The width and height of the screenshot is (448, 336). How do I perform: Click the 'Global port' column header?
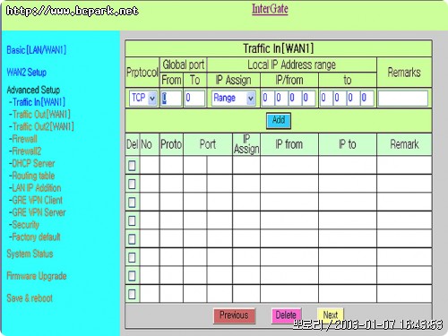[x=184, y=65]
